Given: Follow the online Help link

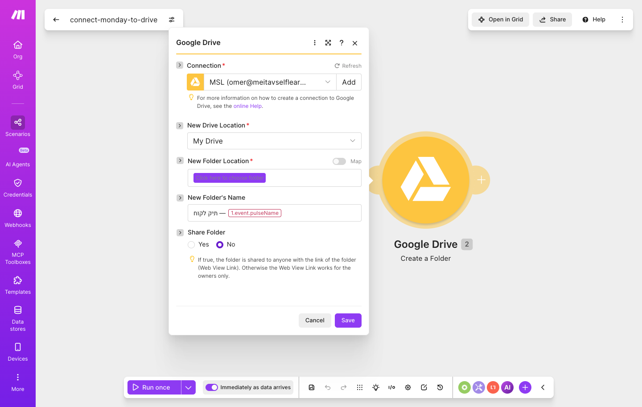Looking at the screenshot, I should (247, 106).
